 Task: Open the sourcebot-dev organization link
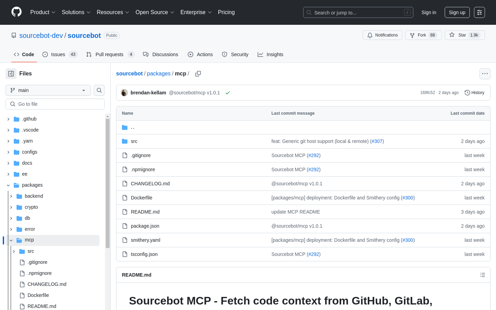pyautogui.click(x=41, y=35)
